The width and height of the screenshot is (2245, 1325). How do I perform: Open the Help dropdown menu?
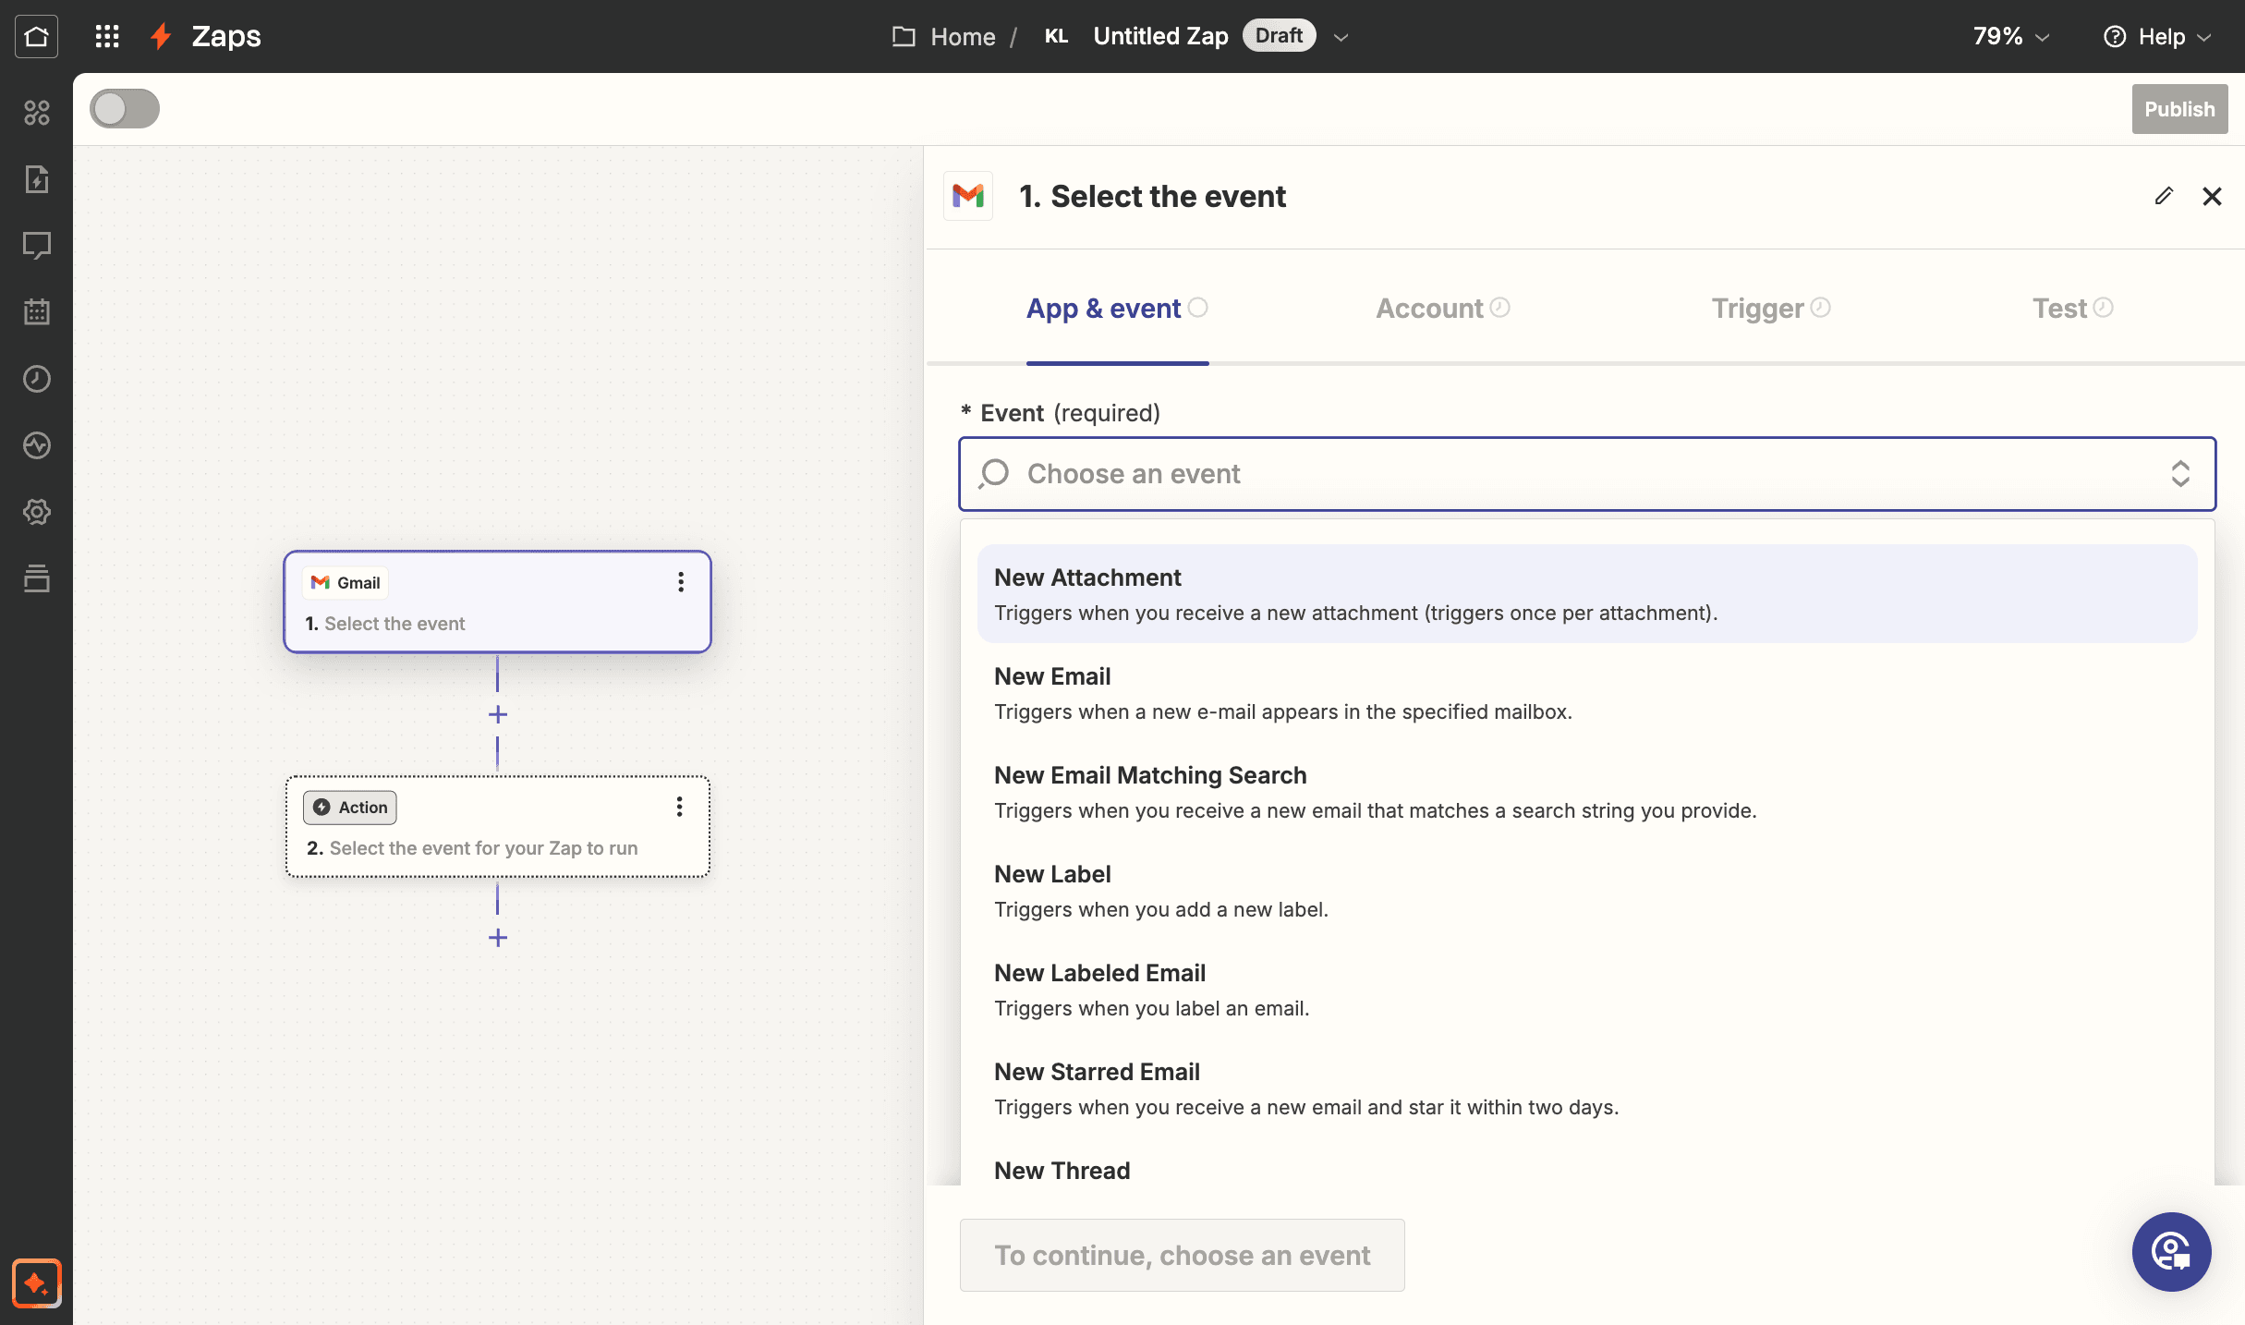2157,36
